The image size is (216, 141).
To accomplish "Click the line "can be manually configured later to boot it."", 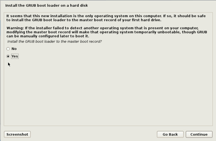I will 48,36.
